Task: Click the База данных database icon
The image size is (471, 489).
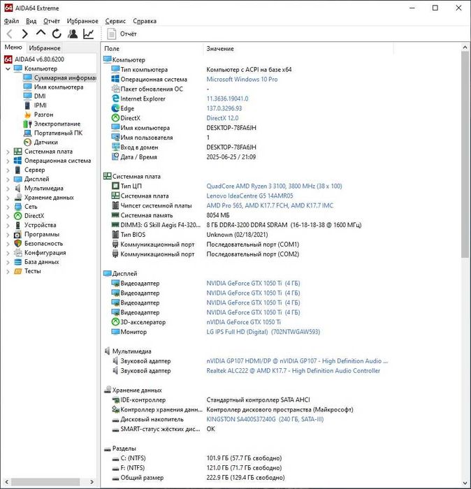Action: coord(17,262)
